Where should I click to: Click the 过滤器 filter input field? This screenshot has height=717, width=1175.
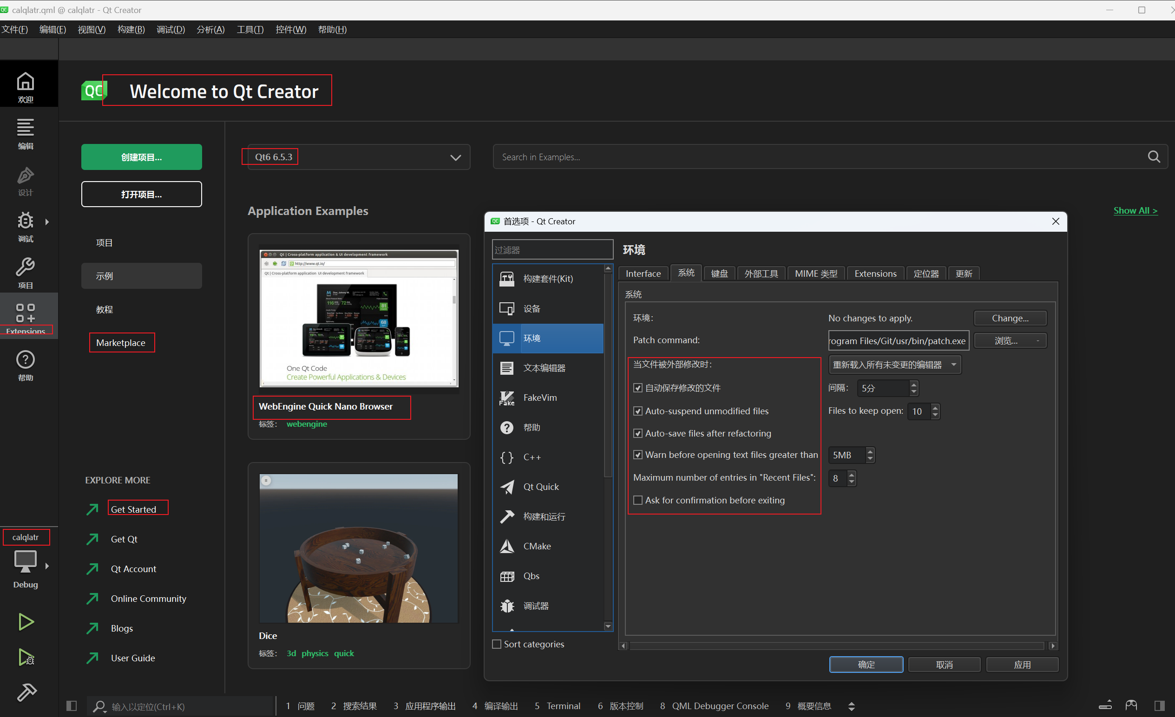pos(552,250)
